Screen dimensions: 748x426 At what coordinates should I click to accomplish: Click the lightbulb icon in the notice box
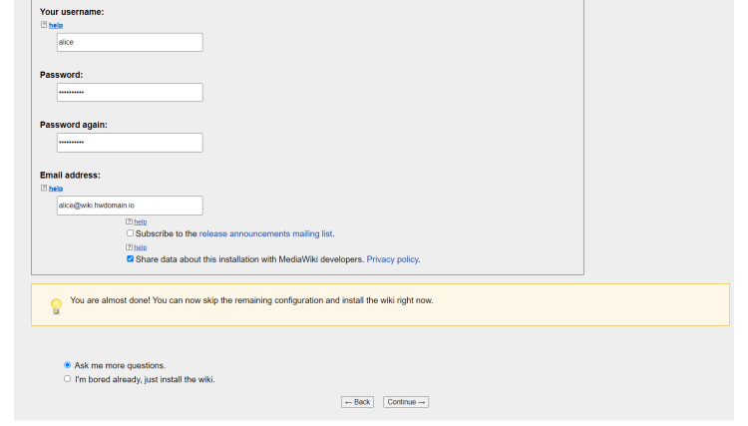click(x=56, y=306)
